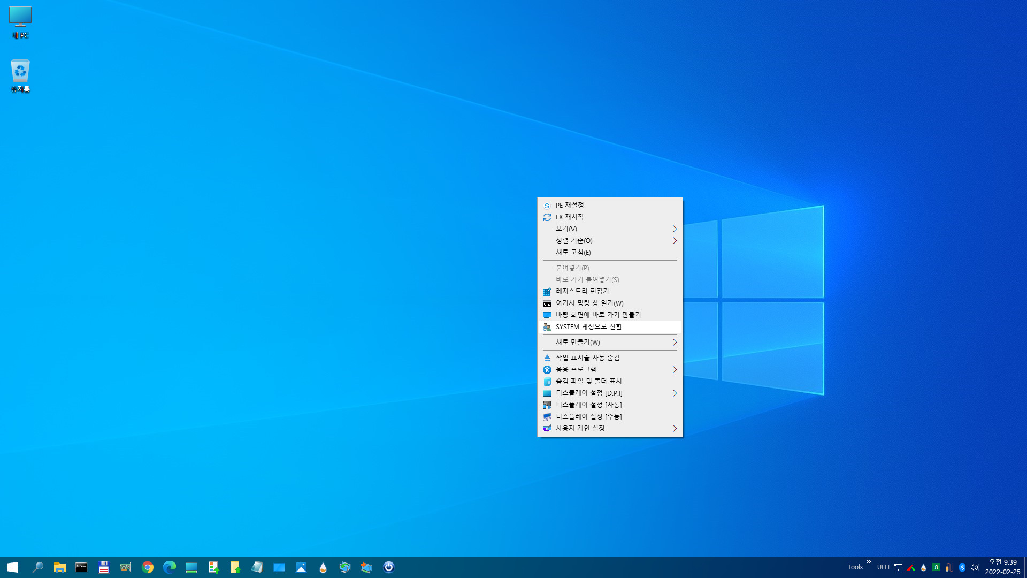Screen dimensions: 1027x578
Task: Open the USB cable safely remove tray icon
Action: tap(949, 567)
